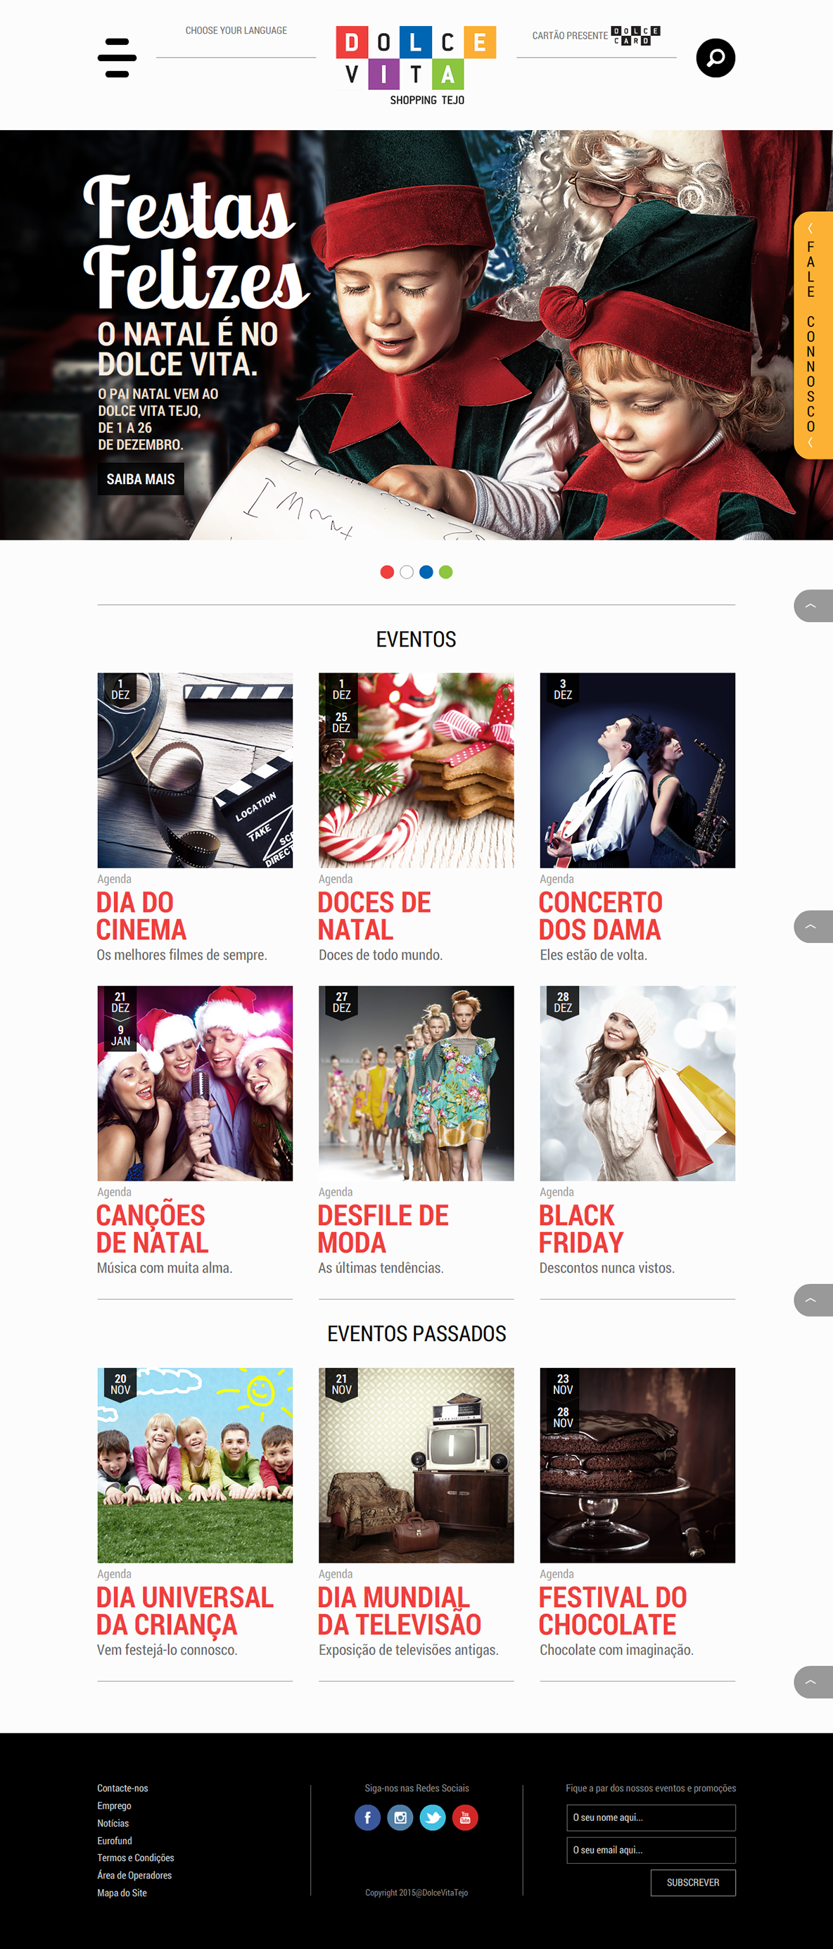Image resolution: width=833 pixels, height=1949 pixels.
Task: Open the Contacte-nos footer link
Action: click(122, 1789)
